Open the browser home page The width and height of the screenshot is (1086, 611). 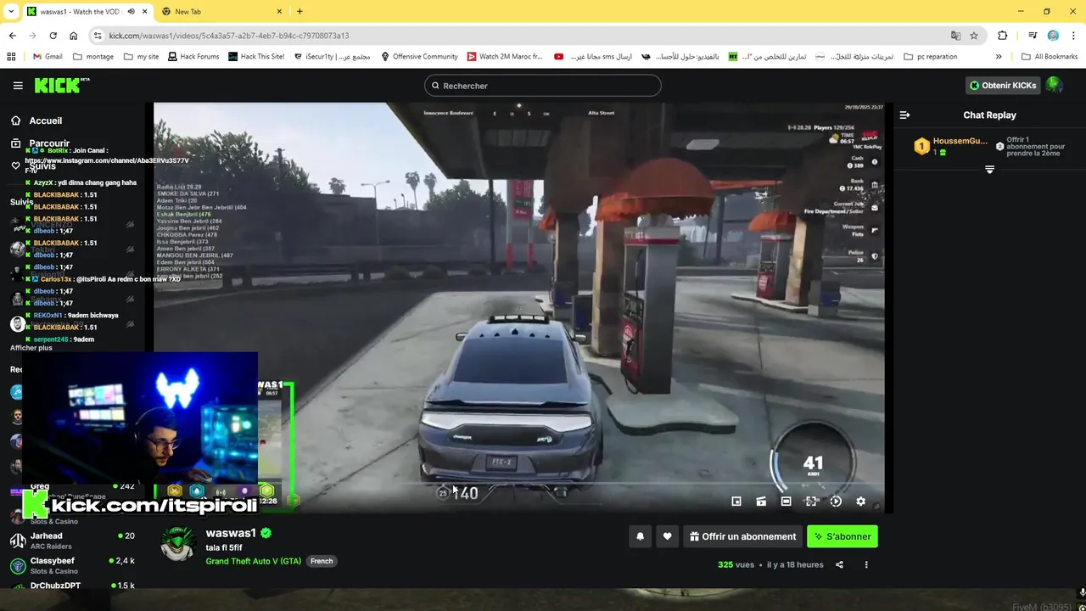click(x=73, y=36)
